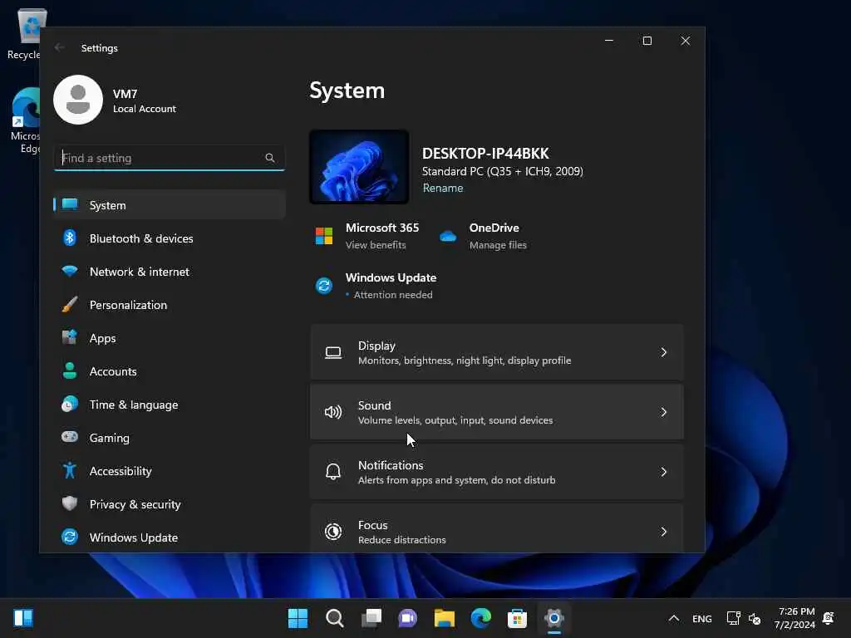The width and height of the screenshot is (851, 638).
Task: Open File Explorer from the taskbar
Action: (444, 618)
